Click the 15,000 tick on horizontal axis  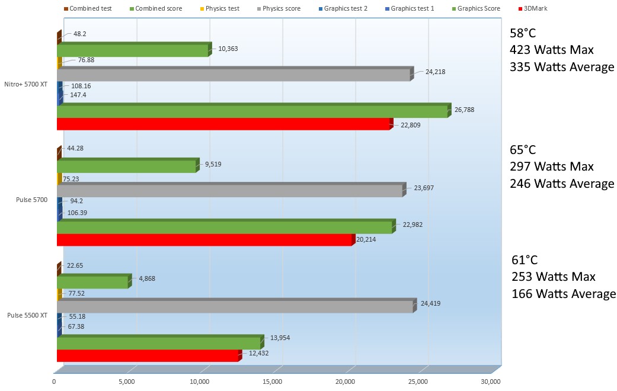[272, 382]
